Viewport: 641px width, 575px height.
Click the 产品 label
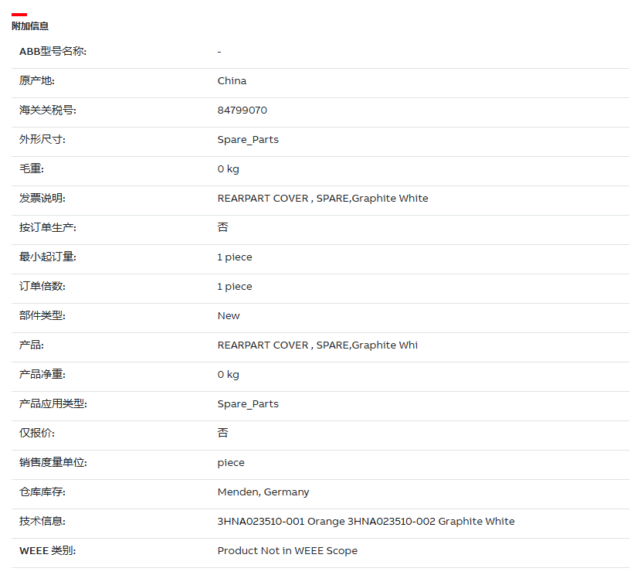coord(32,345)
